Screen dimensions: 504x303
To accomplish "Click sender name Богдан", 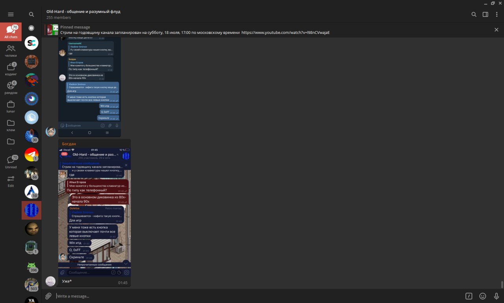I will pyautogui.click(x=69, y=144).
